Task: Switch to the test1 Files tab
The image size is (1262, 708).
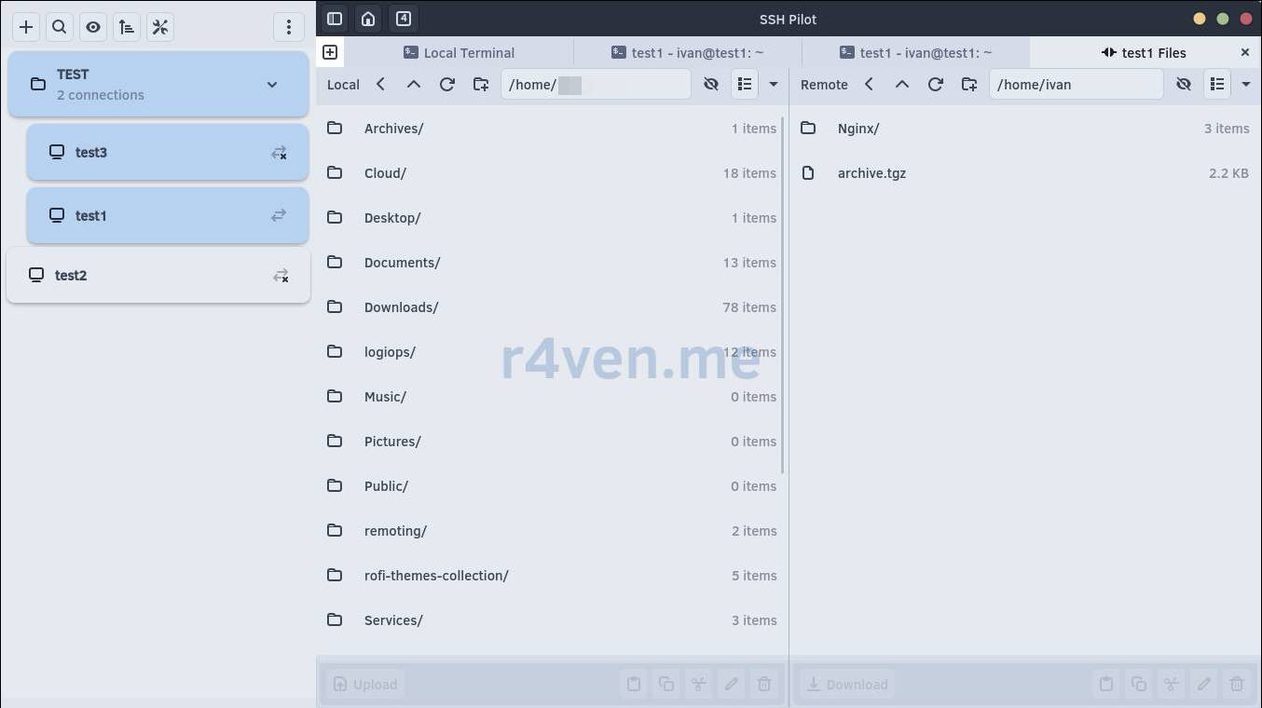Action: point(1144,53)
